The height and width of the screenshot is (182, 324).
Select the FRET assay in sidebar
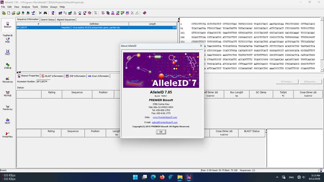pos(8,53)
